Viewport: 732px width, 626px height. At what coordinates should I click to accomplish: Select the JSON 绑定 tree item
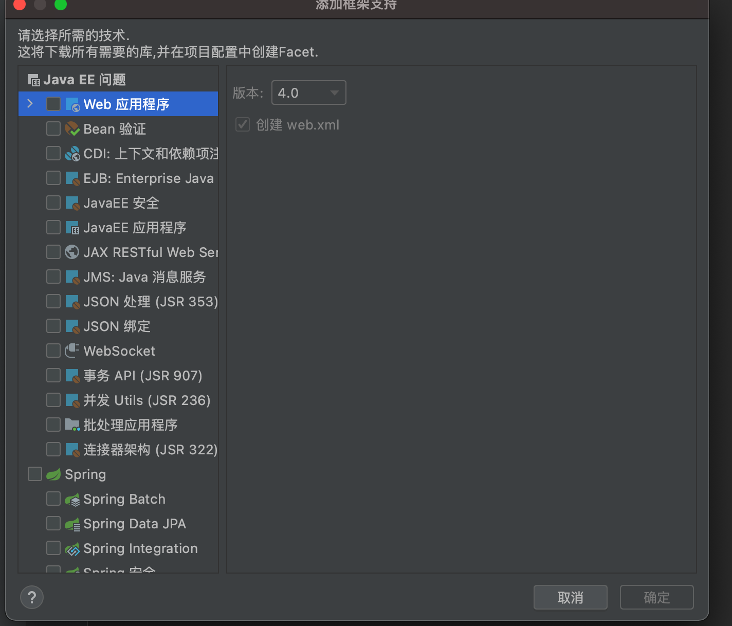117,326
